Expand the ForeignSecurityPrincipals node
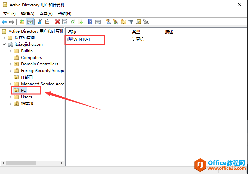Viewport: 248px width, 174px height. coord(11,71)
